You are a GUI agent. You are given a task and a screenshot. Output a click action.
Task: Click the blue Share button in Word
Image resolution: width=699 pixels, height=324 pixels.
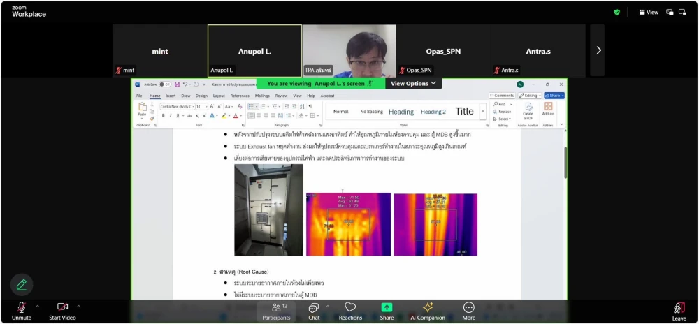click(554, 96)
